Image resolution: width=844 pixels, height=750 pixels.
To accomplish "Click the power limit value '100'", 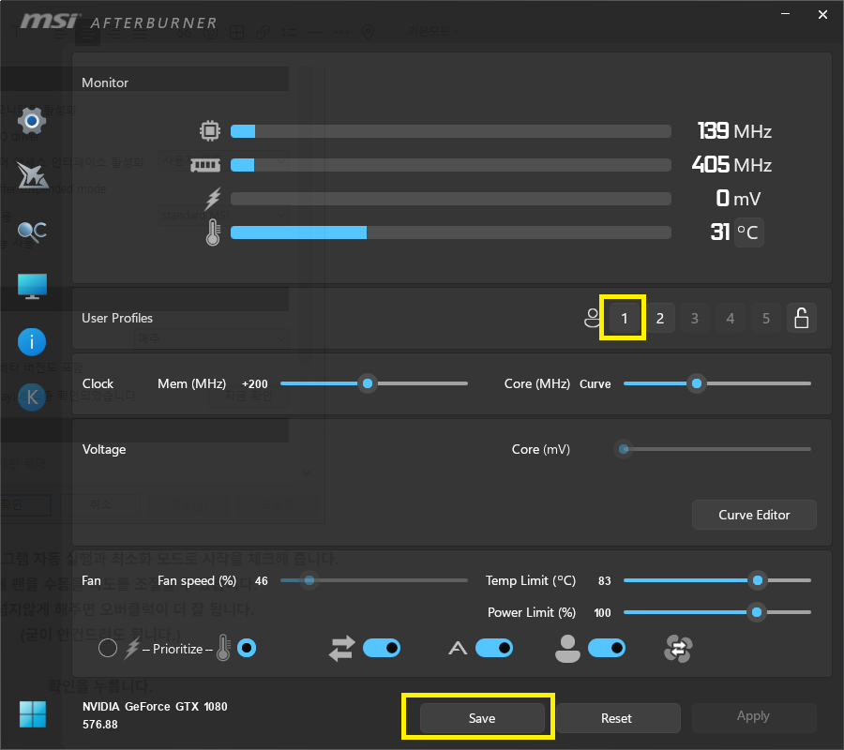I will [x=602, y=613].
